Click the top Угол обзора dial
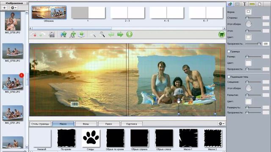The width and height of the screenshot is (271, 152). [x=249, y=24]
